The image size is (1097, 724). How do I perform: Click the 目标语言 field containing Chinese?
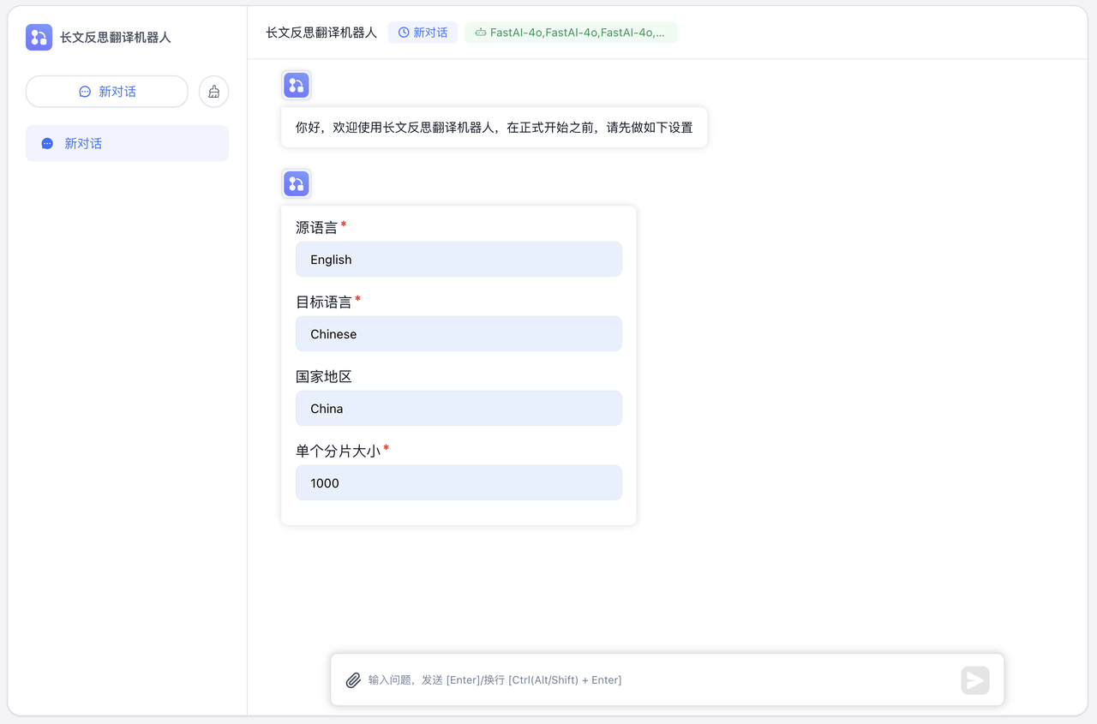[459, 334]
